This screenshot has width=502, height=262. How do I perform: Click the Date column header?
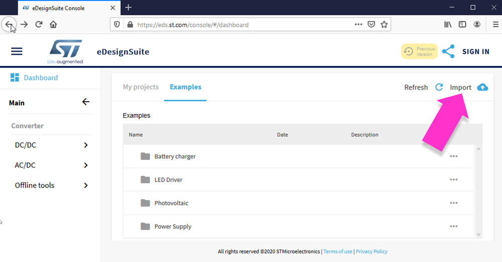282,135
